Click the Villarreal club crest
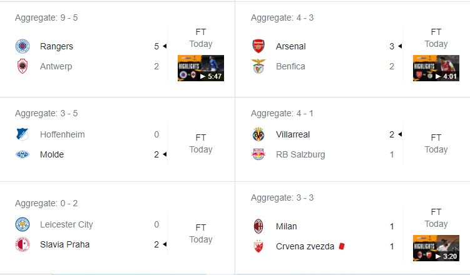 coord(258,134)
